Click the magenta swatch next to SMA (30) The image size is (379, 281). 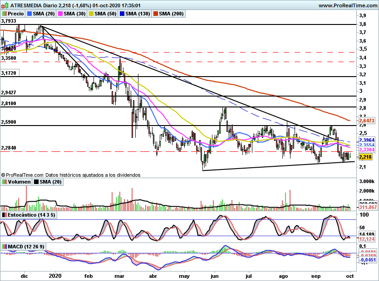(x=60, y=14)
